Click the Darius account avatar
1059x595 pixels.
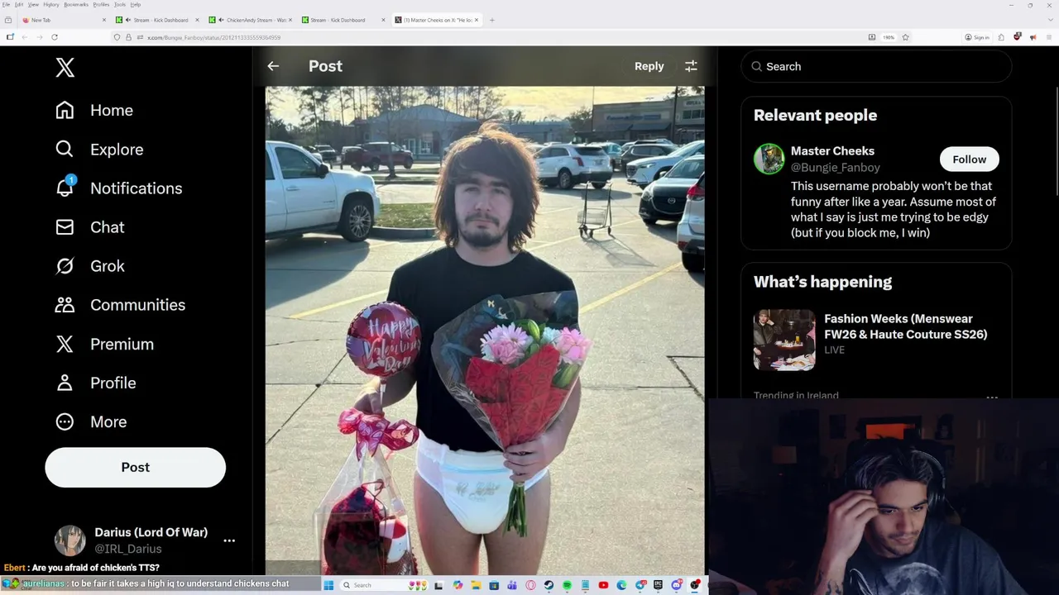(x=69, y=540)
